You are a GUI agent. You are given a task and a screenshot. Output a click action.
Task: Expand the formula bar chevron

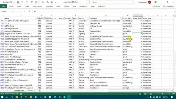[175, 11]
